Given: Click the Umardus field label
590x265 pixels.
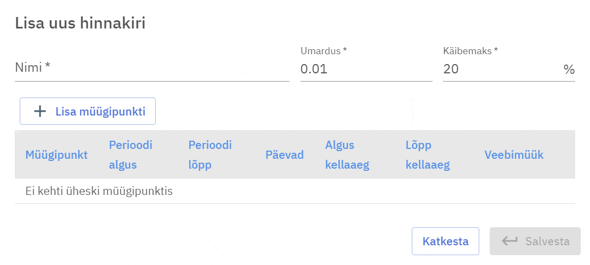Looking at the screenshot, I should [324, 51].
